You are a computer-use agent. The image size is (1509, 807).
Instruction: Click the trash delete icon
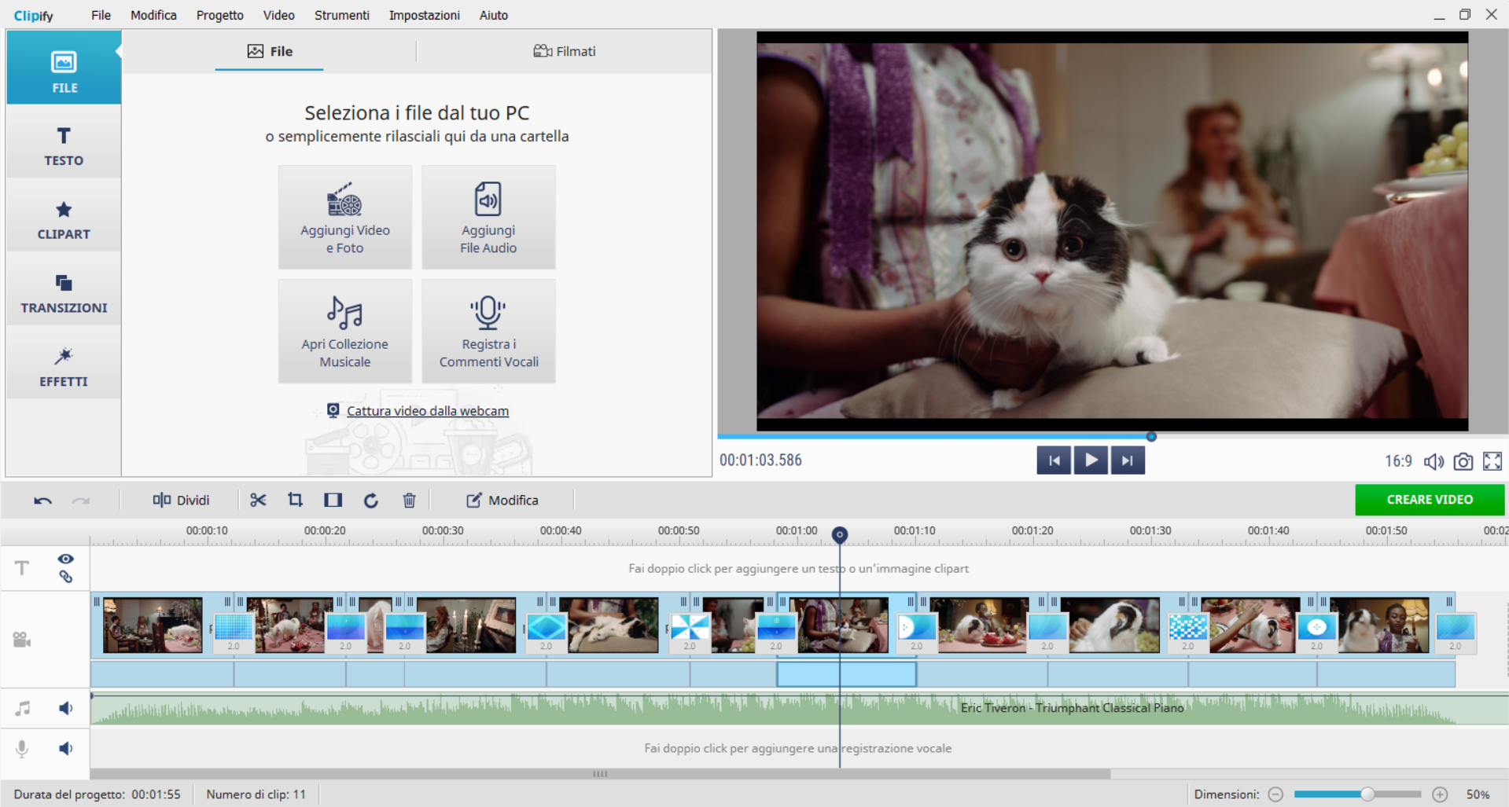409,501
